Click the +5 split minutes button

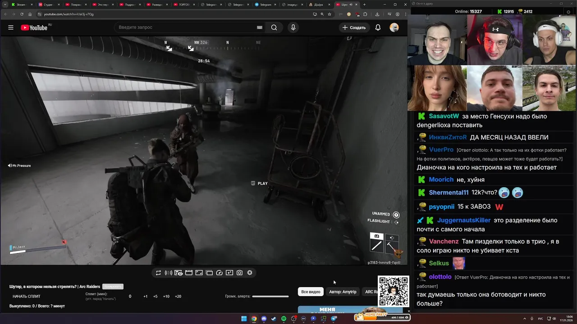(156, 297)
